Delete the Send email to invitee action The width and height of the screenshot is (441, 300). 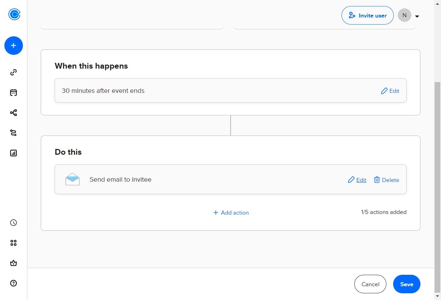(x=386, y=180)
